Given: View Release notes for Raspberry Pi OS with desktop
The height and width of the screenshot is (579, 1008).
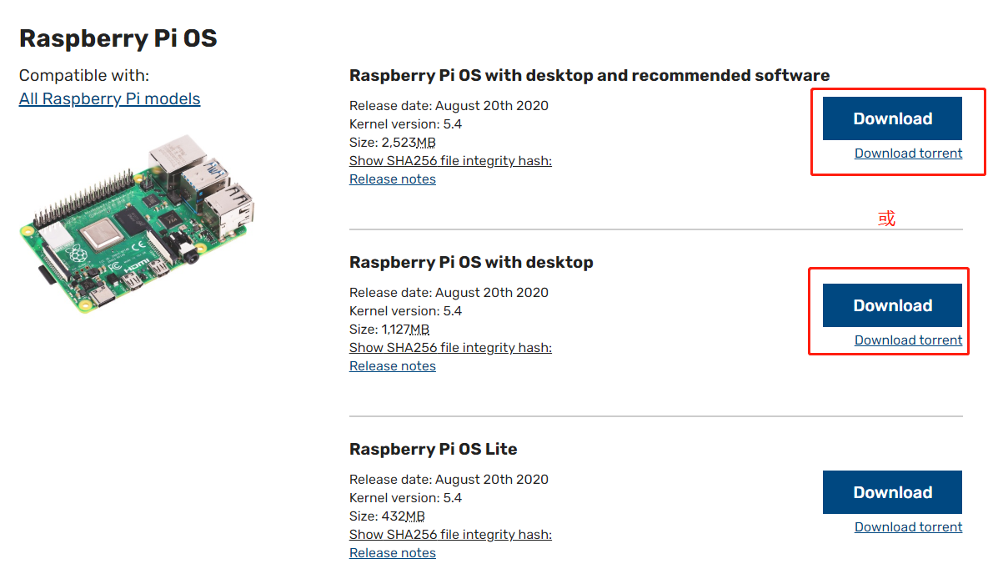Looking at the screenshot, I should (x=392, y=365).
